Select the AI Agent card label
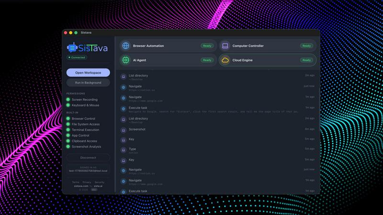 click(139, 60)
